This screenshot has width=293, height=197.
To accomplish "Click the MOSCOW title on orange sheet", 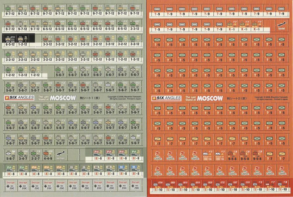I will (x=211, y=98).
